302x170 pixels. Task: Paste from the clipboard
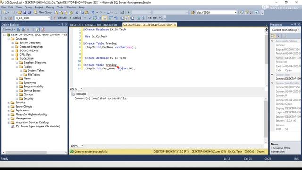pyautogui.click(x=87, y=13)
